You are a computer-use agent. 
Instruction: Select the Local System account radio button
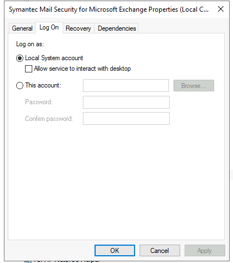tap(19, 58)
